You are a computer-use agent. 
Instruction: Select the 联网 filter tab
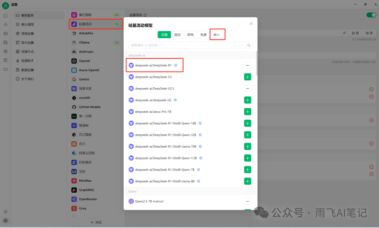click(191, 35)
